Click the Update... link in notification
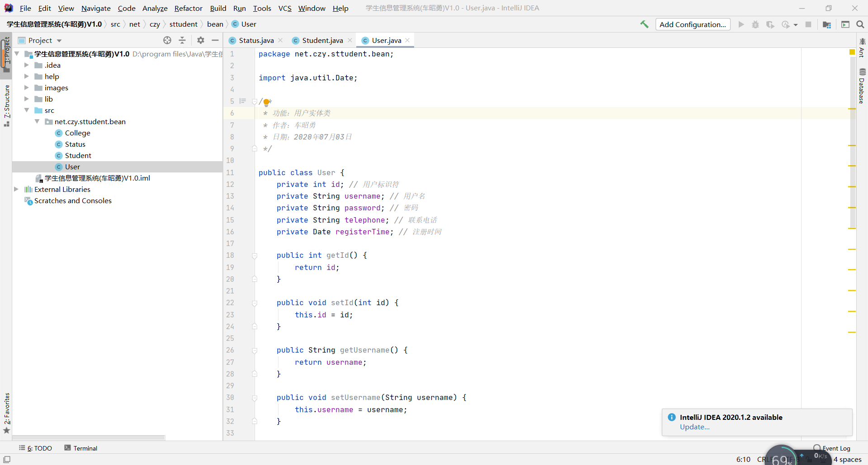This screenshot has width=868, height=465. pyautogui.click(x=695, y=427)
